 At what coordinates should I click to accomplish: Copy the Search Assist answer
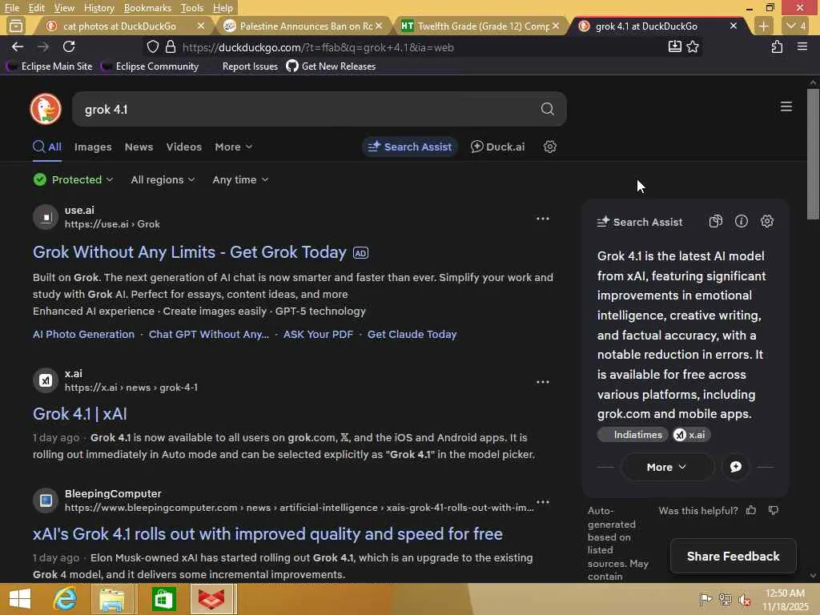pos(715,221)
